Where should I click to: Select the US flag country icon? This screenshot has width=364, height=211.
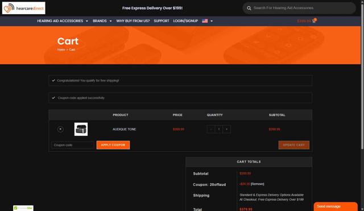(x=205, y=21)
